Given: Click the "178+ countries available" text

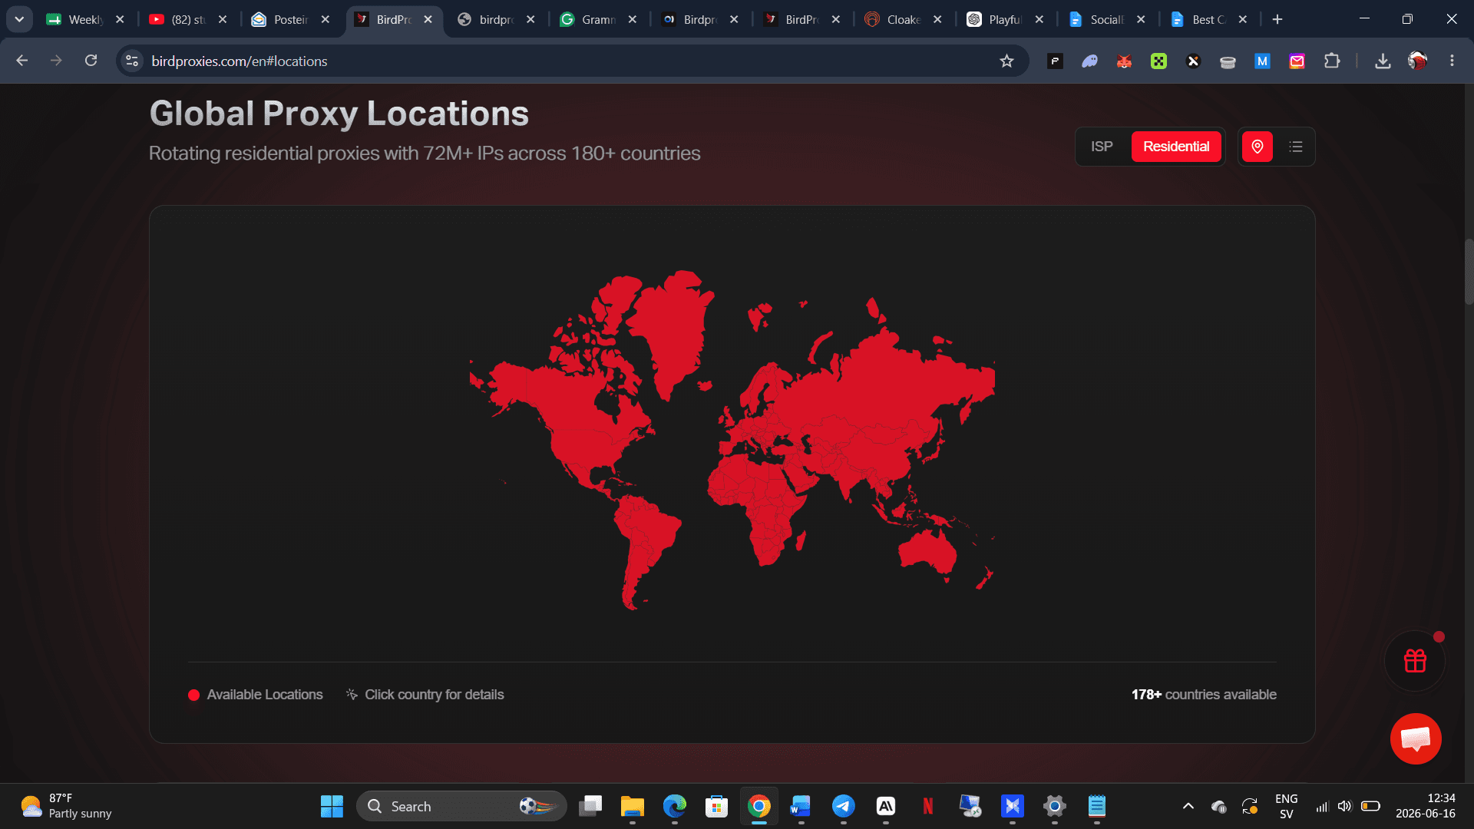Looking at the screenshot, I should click(x=1204, y=695).
